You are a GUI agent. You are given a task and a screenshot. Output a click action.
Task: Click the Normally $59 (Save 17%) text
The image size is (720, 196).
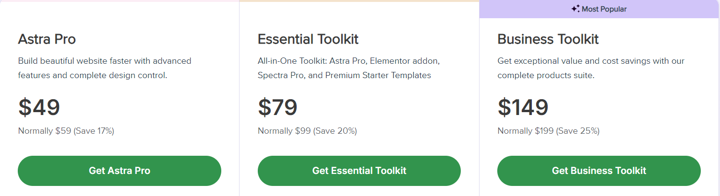(66, 131)
